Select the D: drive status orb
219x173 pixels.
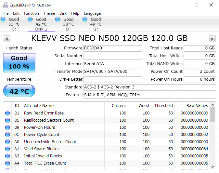point(58,19)
